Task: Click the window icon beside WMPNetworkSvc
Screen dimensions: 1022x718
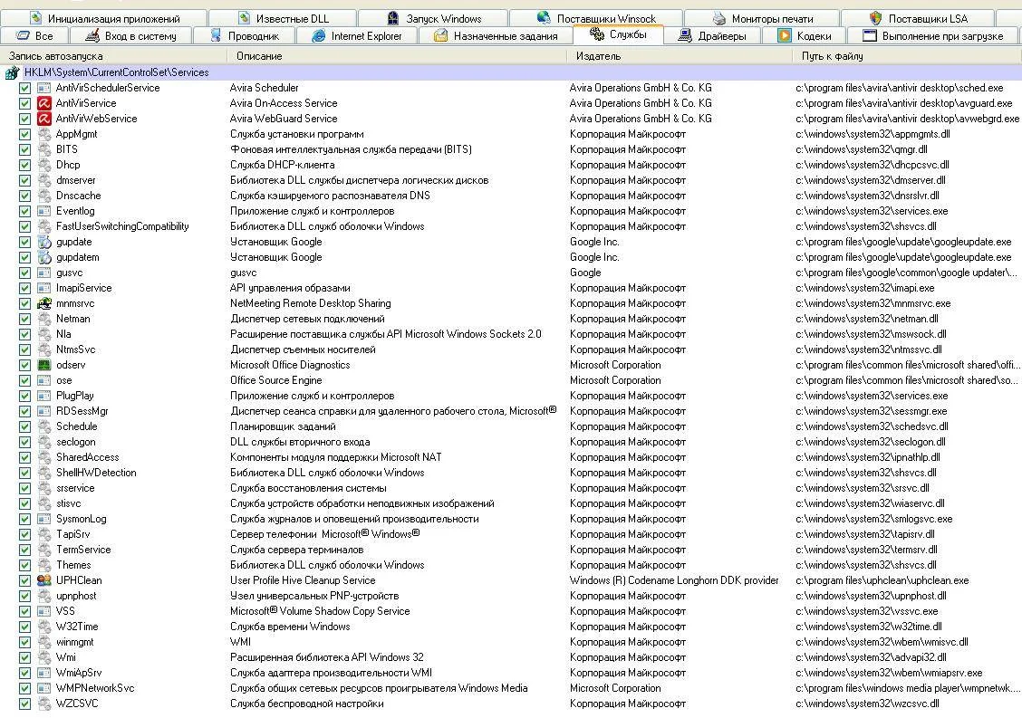Action: coord(43,688)
